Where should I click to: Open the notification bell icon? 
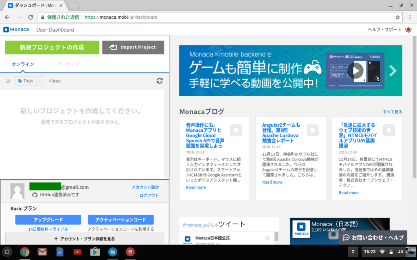coord(408,29)
